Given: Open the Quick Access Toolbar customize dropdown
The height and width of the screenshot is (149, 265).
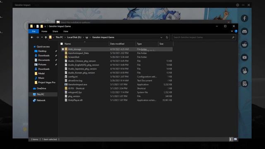Looking at the screenshot, I should coord(45,26).
